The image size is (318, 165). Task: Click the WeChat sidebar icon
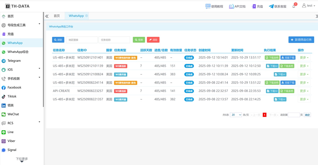(4, 114)
